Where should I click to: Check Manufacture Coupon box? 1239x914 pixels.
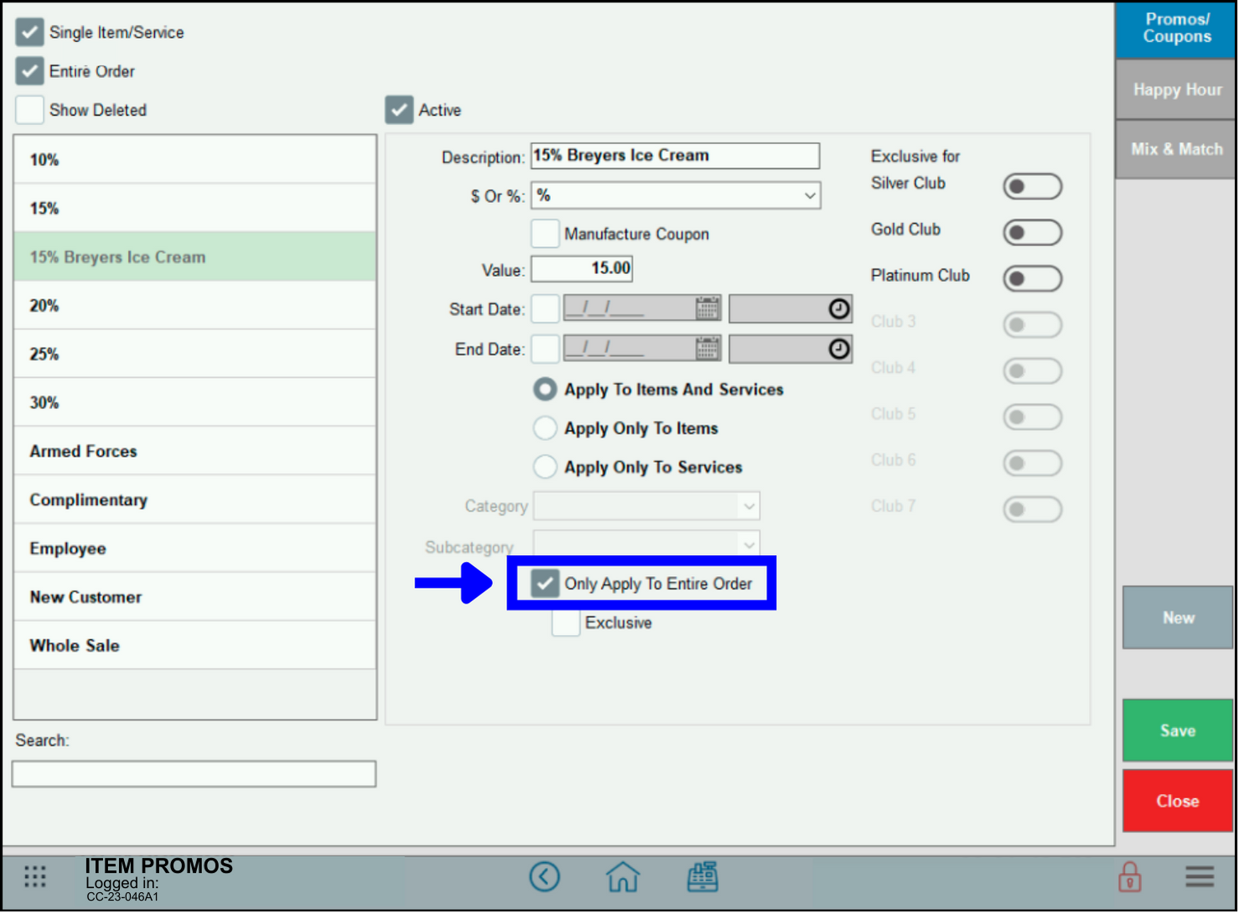[545, 234]
